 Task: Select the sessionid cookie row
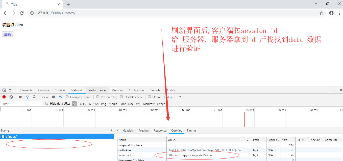229,155
